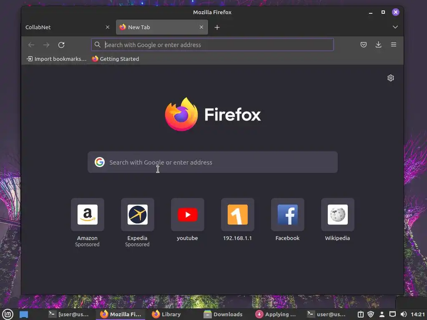The height and width of the screenshot is (320, 427).
Task: Open the Amazon sponsored shortcut tile
Action: tap(88, 215)
